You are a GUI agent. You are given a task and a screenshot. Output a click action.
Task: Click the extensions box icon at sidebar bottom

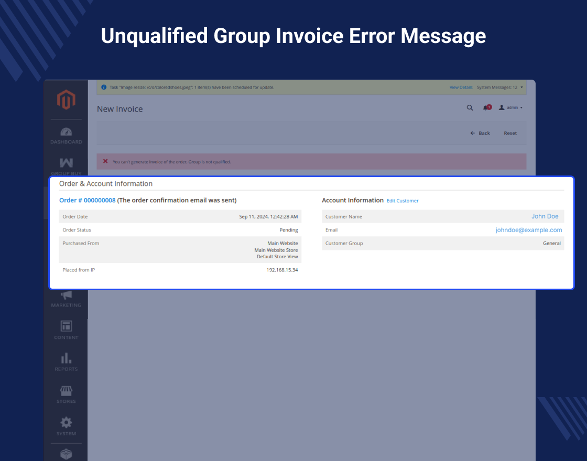coord(66,454)
